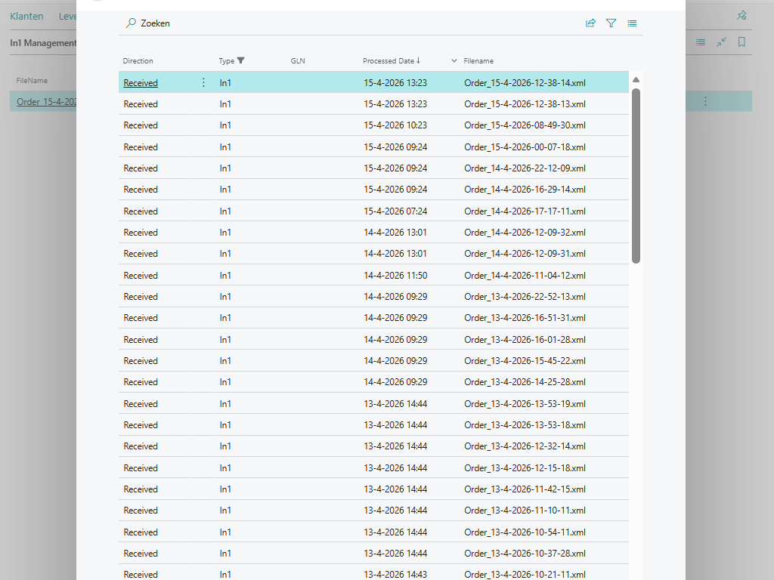Click the pin icon in the top right corner
774x580 pixels.
(x=741, y=15)
